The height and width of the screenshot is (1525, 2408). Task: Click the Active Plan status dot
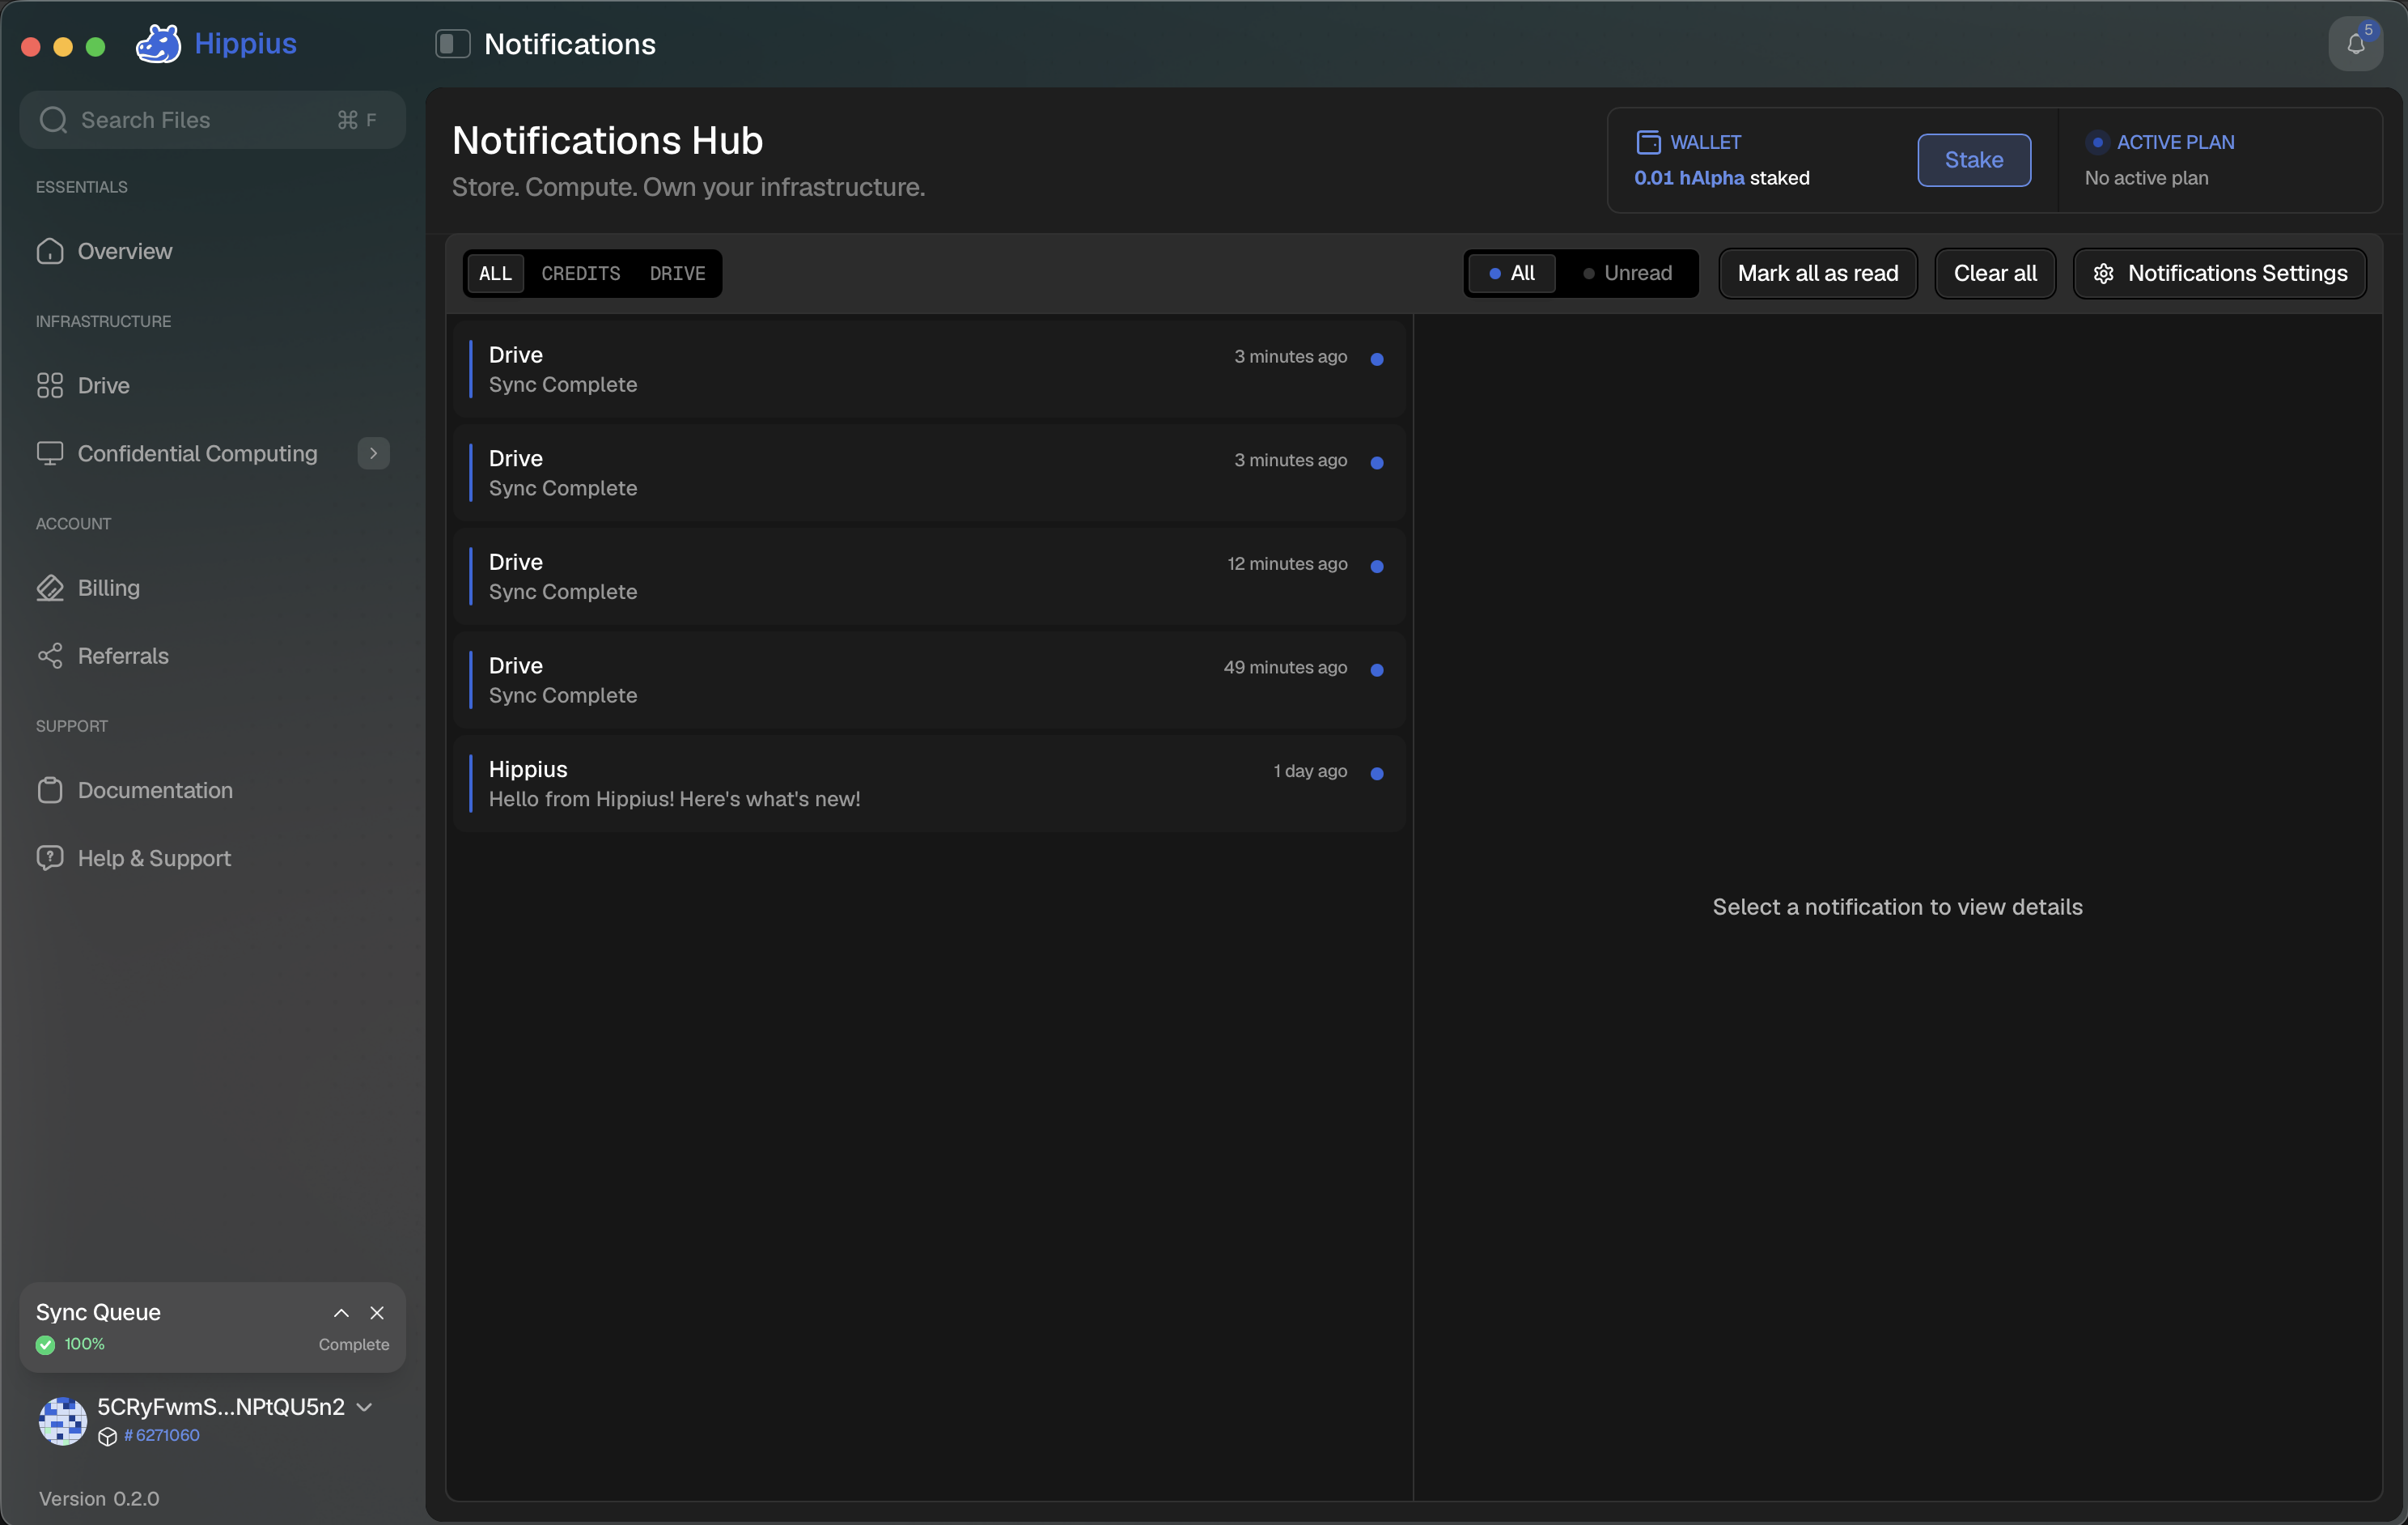pos(2097,142)
